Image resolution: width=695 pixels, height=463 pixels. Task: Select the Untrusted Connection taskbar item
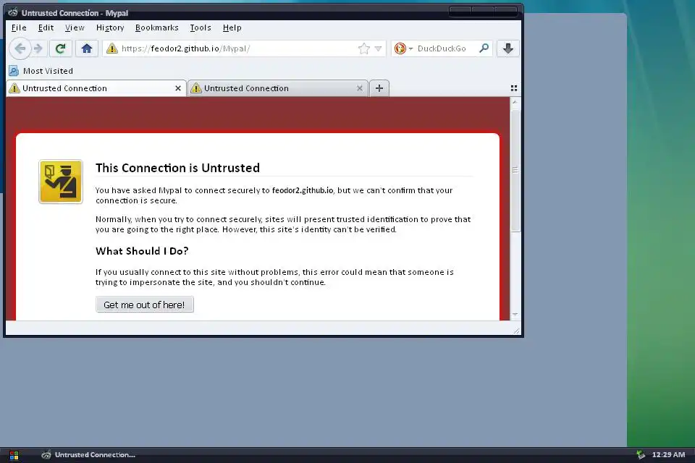coord(88,455)
